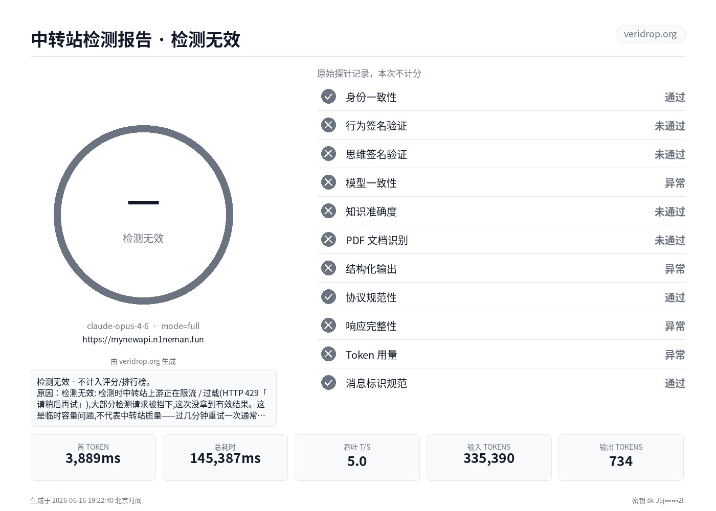Select the 输出 TOKENS 734 card
Viewport: 716px width, 511px height.
[x=621, y=457]
